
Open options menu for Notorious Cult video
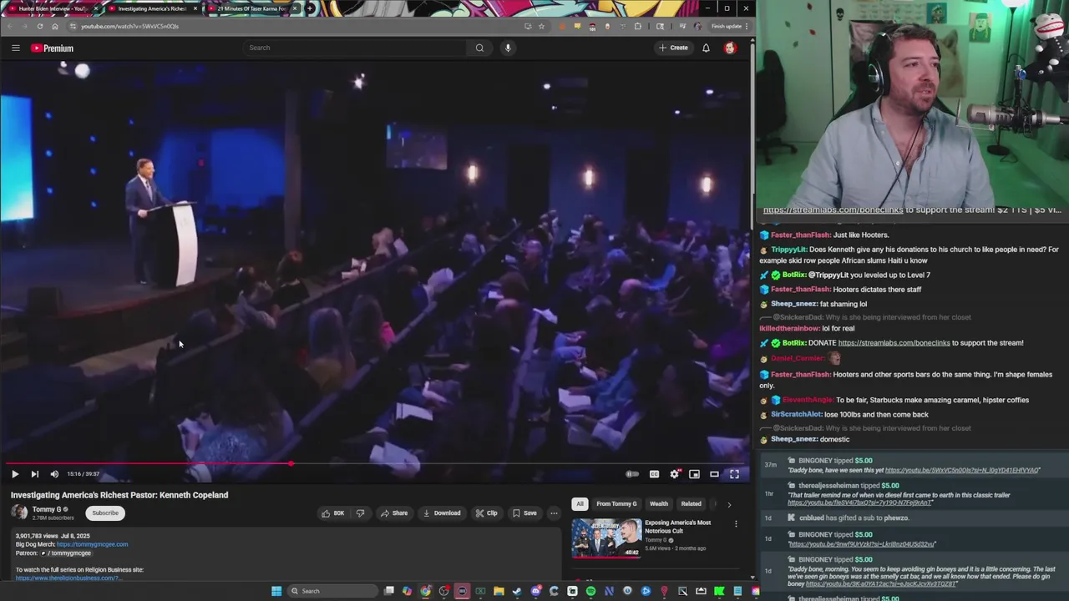pyautogui.click(x=736, y=524)
